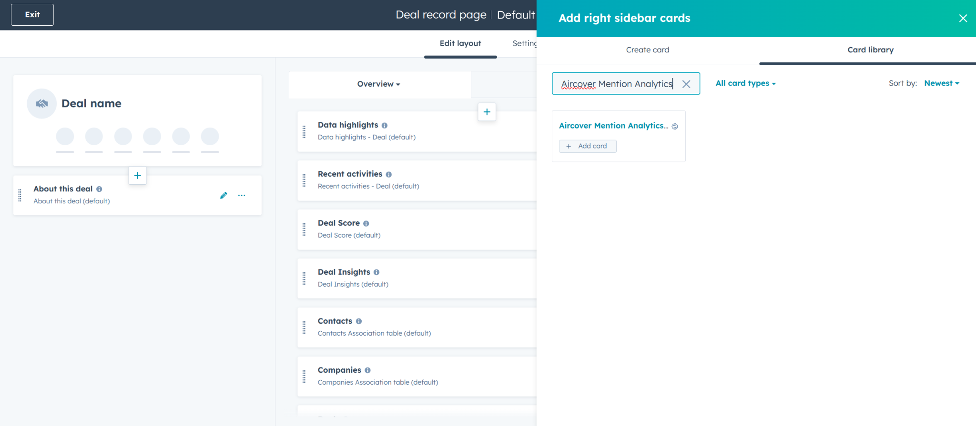Click the plus button above Data highlights card
Image resolution: width=976 pixels, height=426 pixels.
point(487,112)
